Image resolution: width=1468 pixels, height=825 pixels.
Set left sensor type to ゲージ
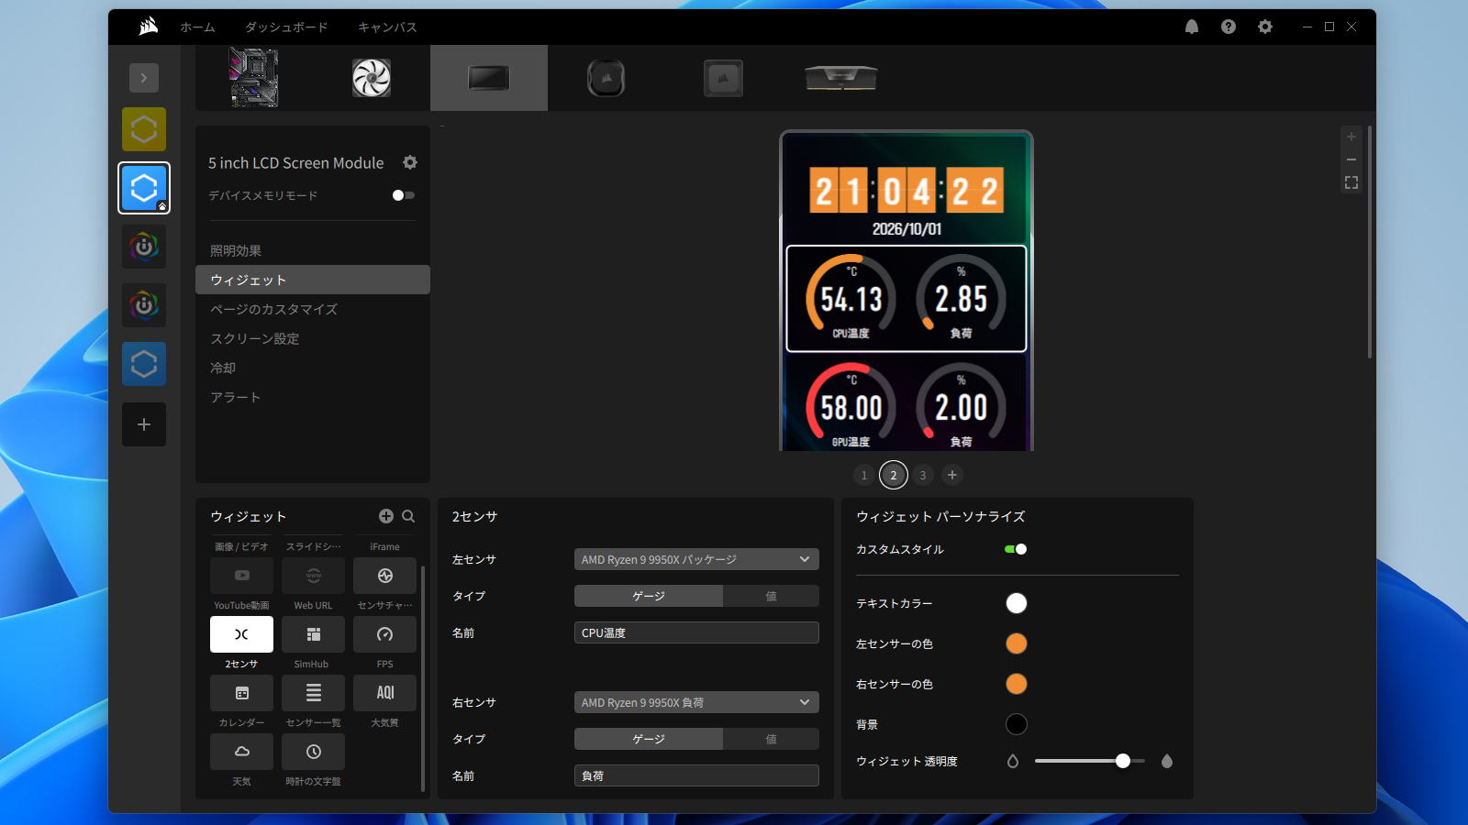pyautogui.click(x=649, y=596)
